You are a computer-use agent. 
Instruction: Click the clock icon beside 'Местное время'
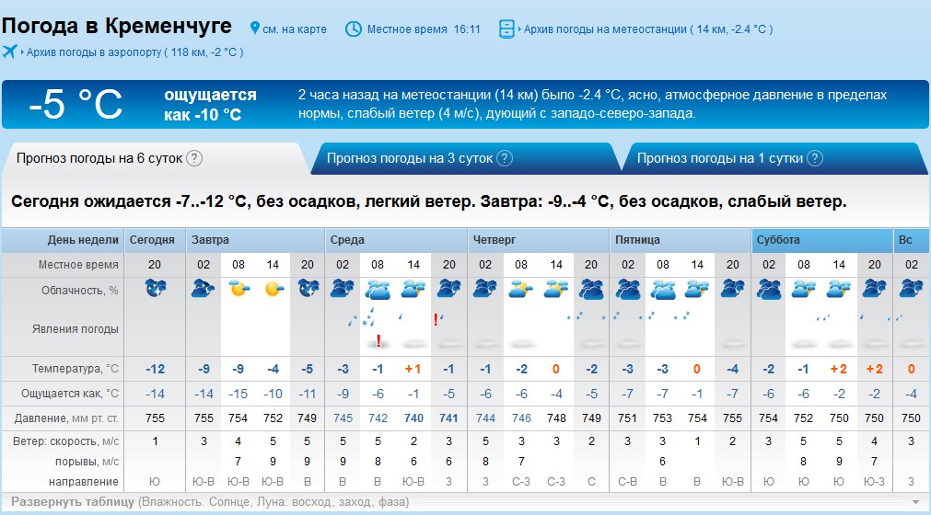[354, 29]
